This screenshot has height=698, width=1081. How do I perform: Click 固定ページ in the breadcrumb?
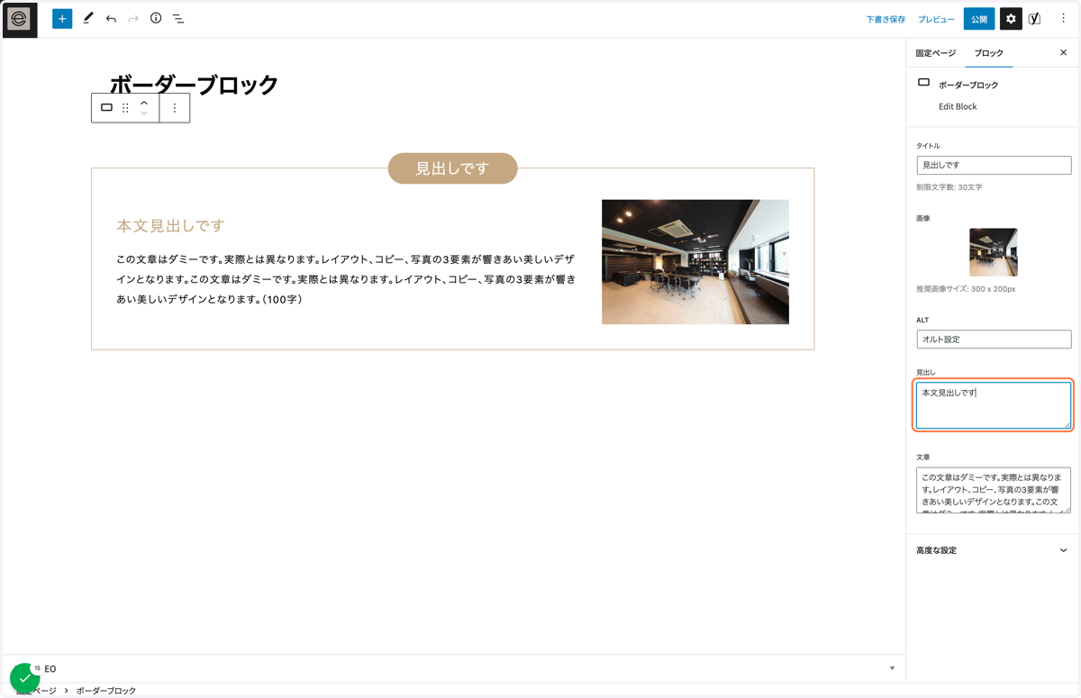pos(36,691)
